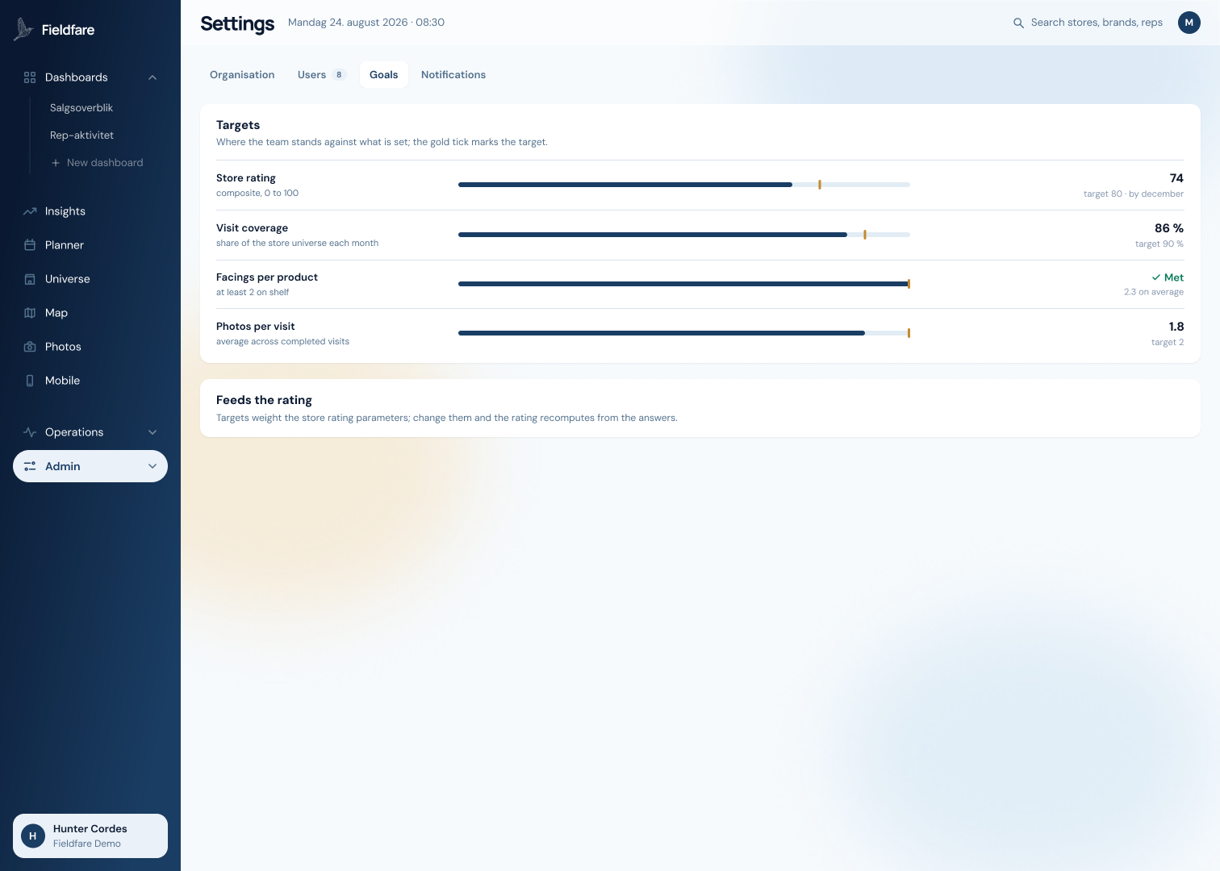
Task: Open Planner via its calendar icon
Action: coord(30,245)
